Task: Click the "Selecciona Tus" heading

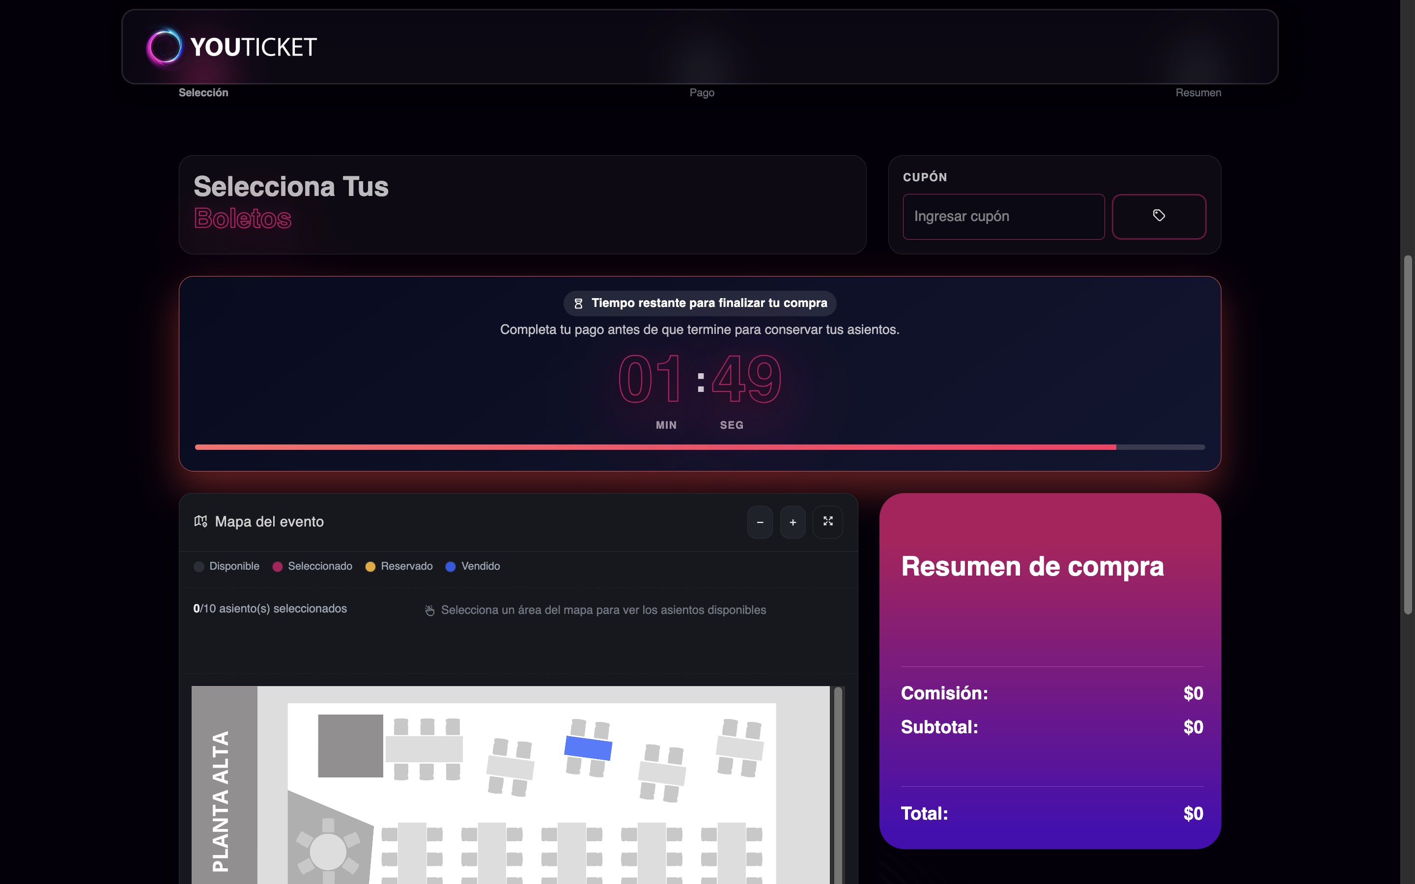Action: pyautogui.click(x=291, y=187)
